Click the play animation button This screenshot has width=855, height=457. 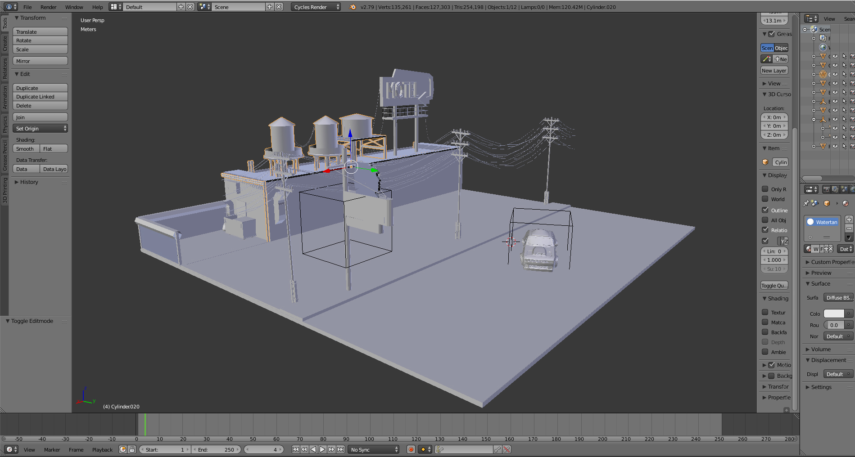[322, 449]
